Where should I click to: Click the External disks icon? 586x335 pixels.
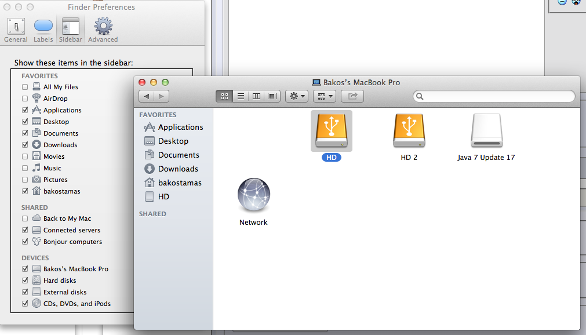37,292
